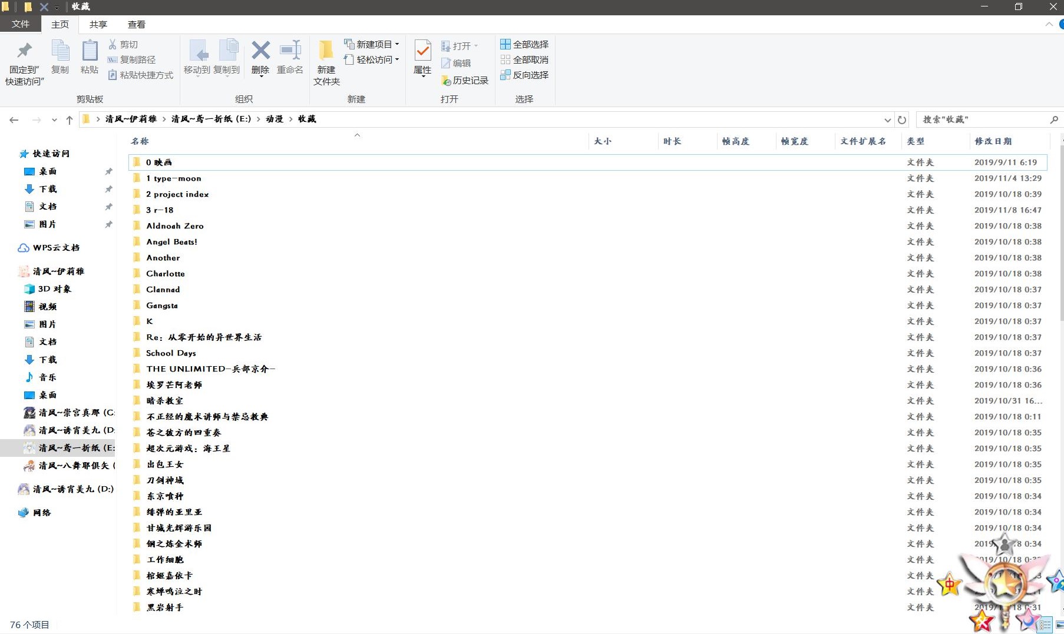The height and width of the screenshot is (634, 1064).
Task: Expand address bar history dropdown
Action: point(887,120)
